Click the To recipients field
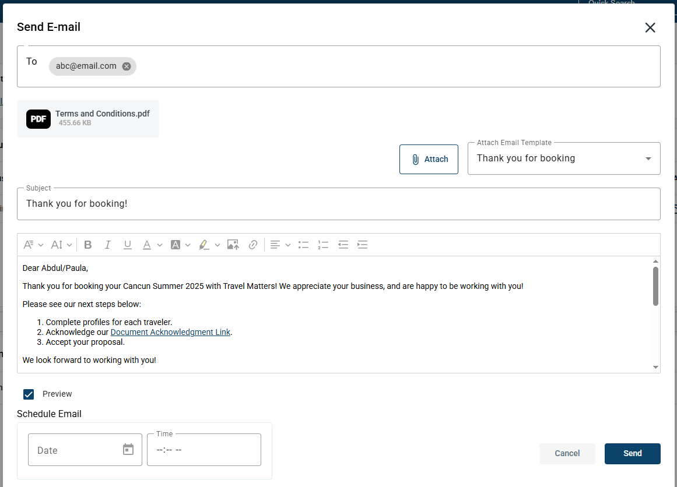 click(x=338, y=66)
